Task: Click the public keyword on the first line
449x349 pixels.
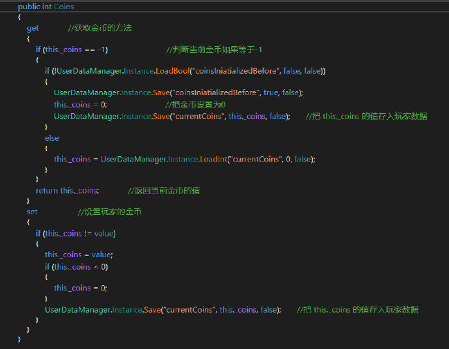Action: 29,7
